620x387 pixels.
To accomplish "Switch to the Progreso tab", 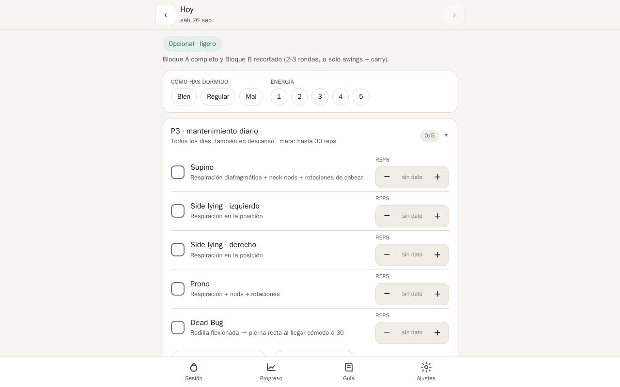I will pyautogui.click(x=271, y=372).
